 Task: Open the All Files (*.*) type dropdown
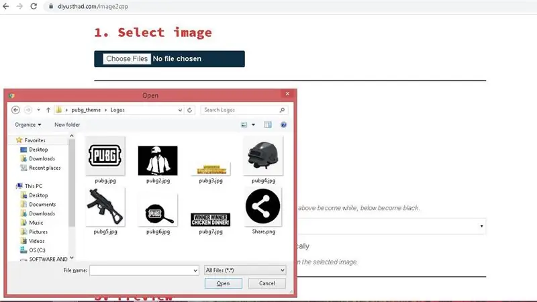tap(245, 270)
